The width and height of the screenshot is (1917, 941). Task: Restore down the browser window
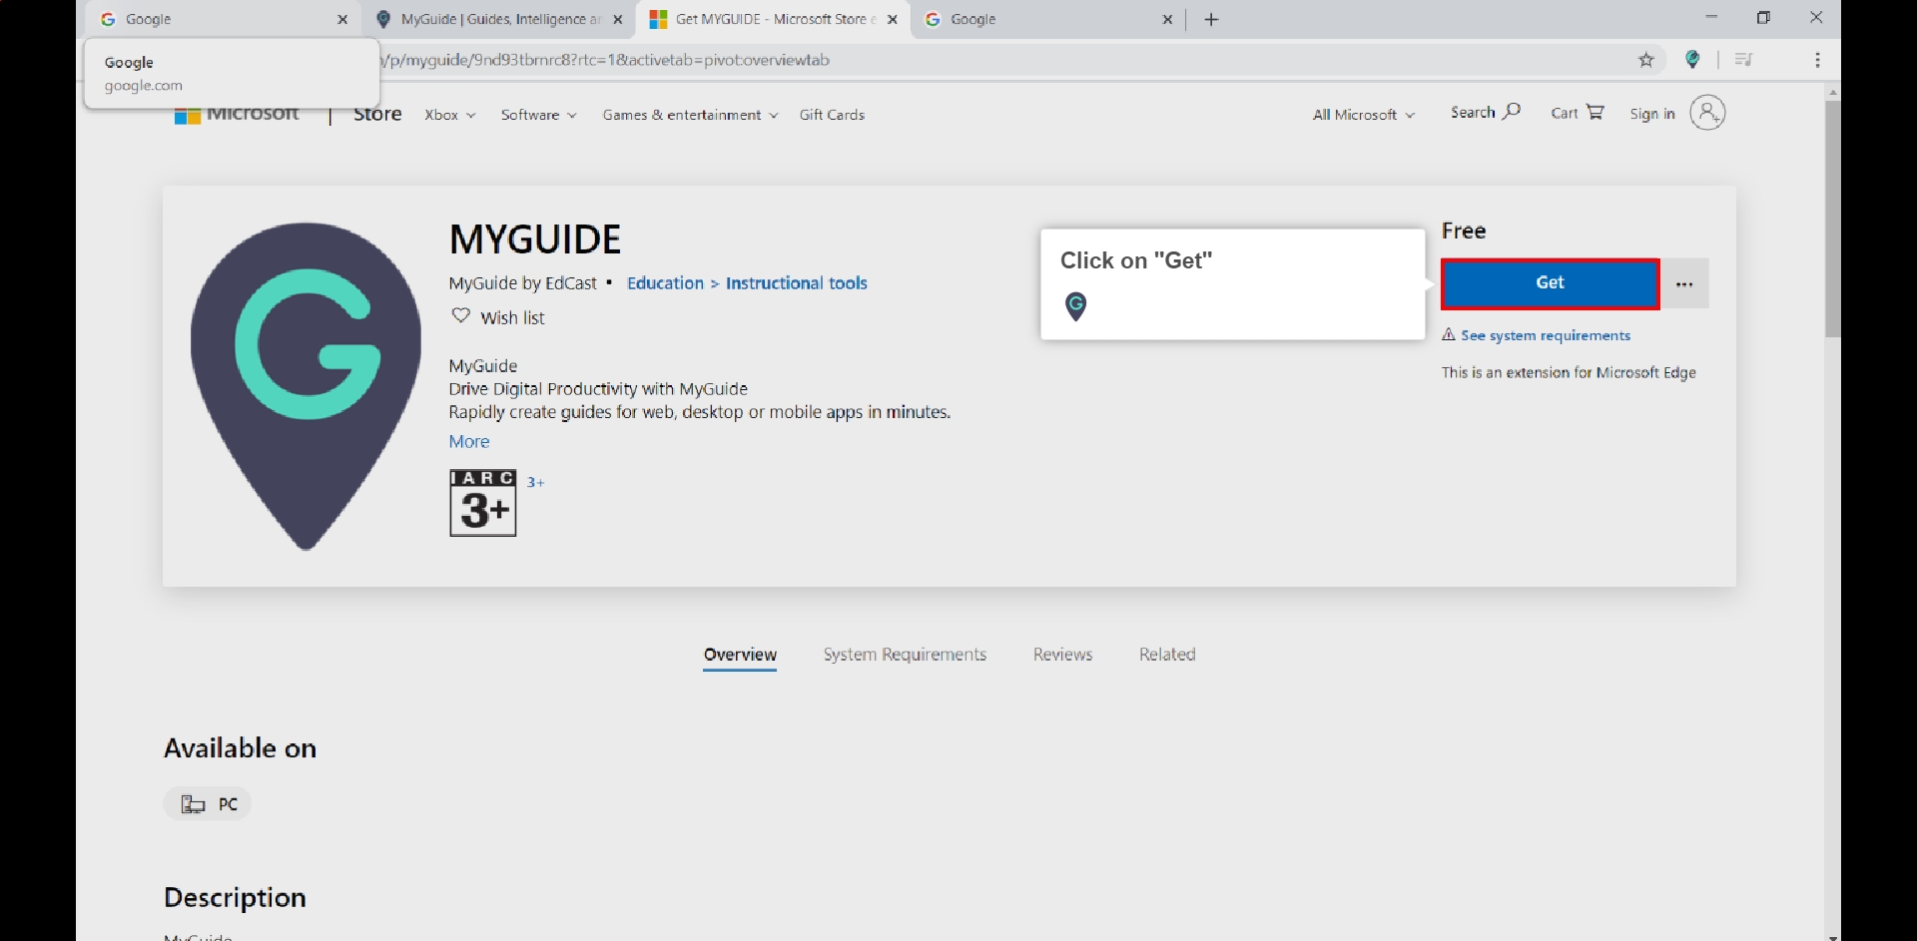pyautogui.click(x=1763, y=17)
